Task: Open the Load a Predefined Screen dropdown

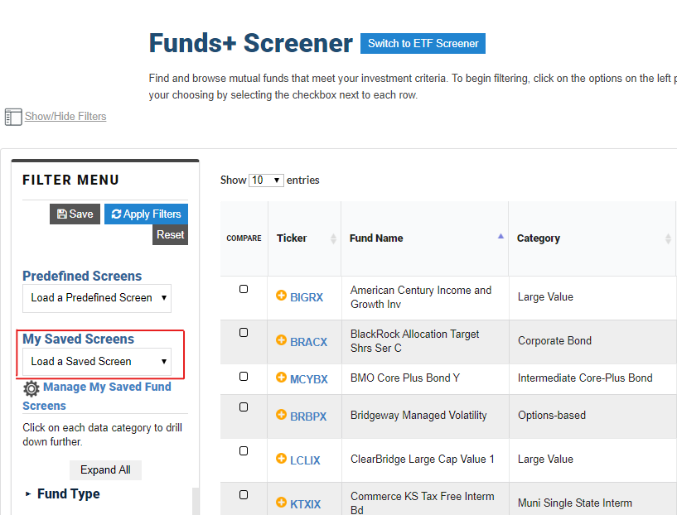Action: (x=97, y=298)
